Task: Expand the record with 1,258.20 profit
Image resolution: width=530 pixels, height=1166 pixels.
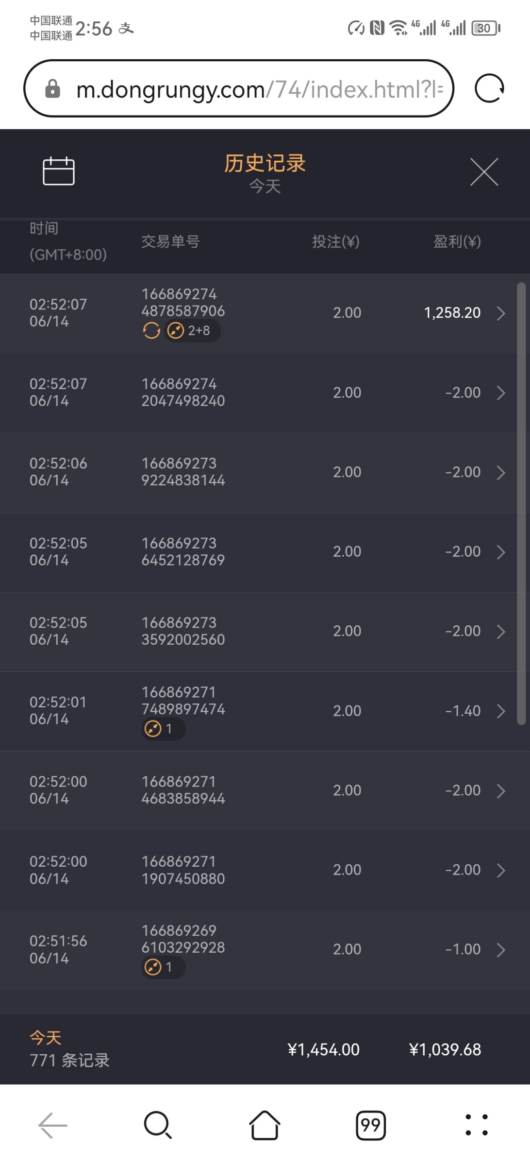Action: pos(501,313)
